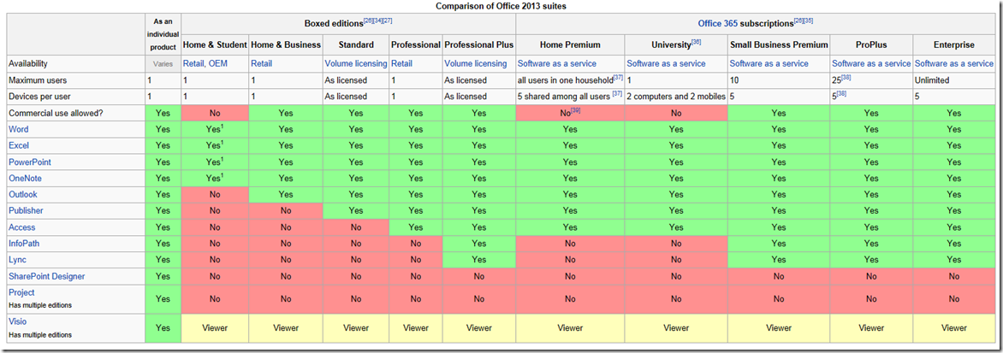This screenshot has height=353, width=1003.
Task: Open the Publisher link
Action: [24, 210]
